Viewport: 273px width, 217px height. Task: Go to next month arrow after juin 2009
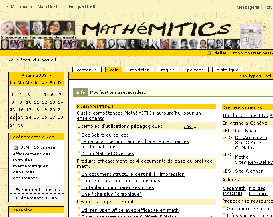(50, 75)
